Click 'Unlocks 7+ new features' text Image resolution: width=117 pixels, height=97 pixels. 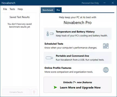pyautogui.click(x=77, y=82)
